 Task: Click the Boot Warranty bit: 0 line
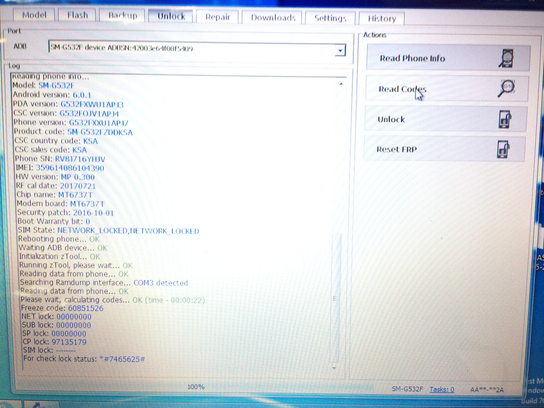(54, 221)
